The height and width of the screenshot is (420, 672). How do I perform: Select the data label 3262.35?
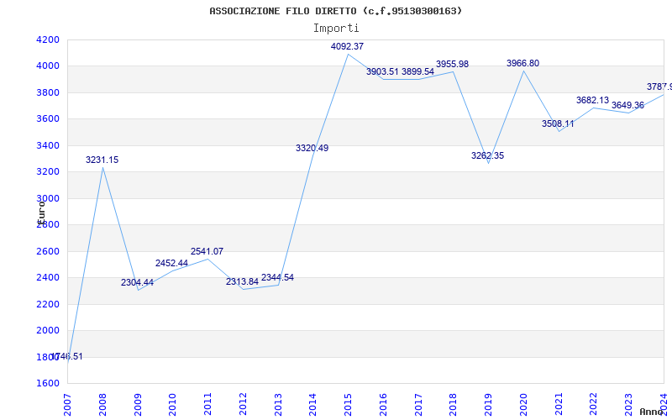click(x=488, y=156)
